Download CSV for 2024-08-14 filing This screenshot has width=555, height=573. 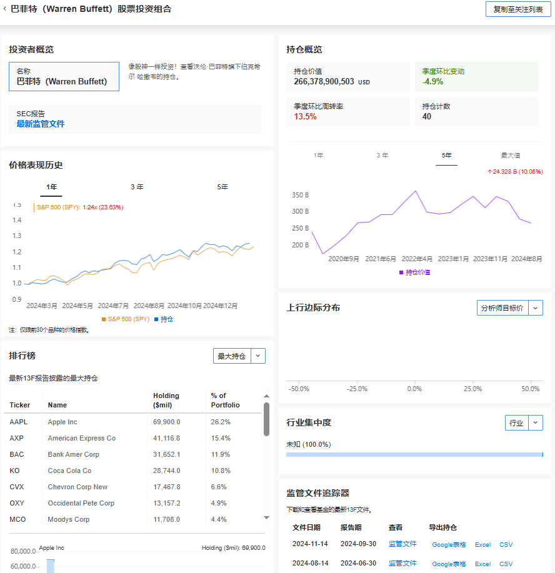[506, 564]
